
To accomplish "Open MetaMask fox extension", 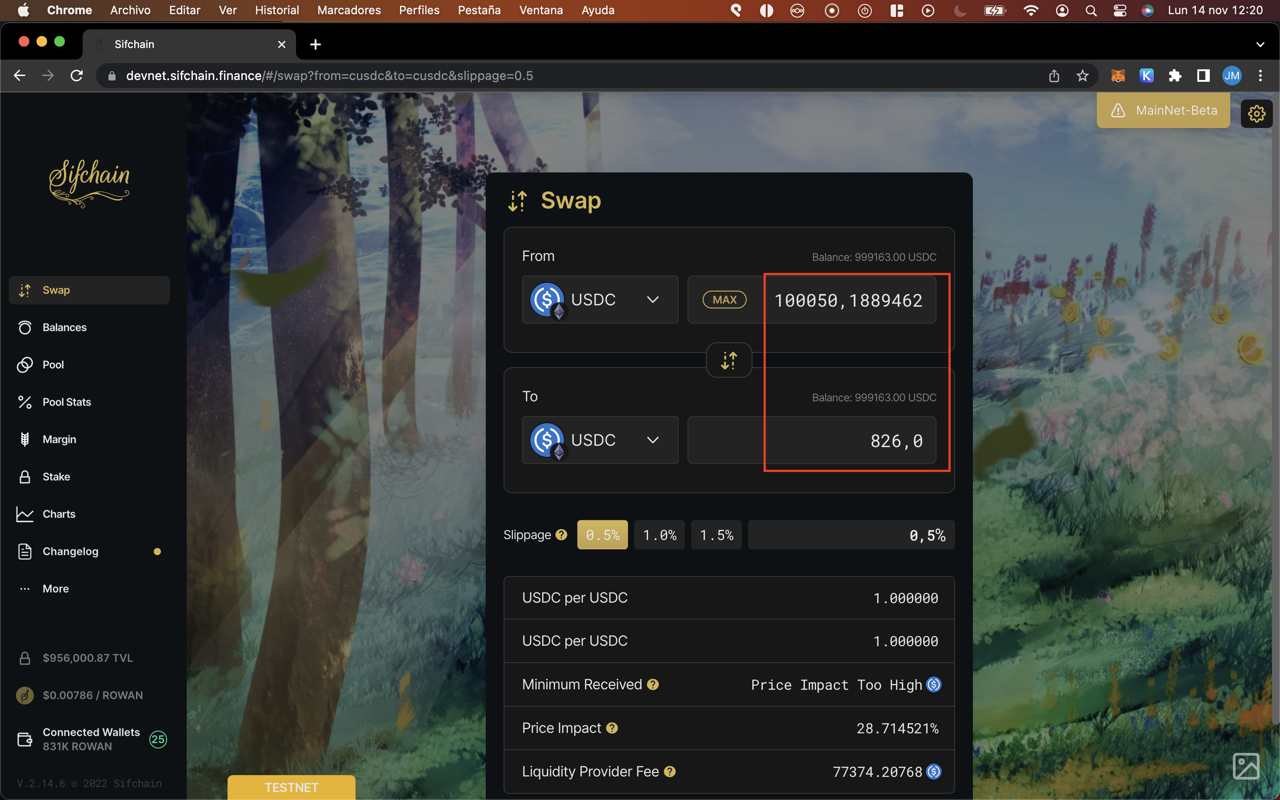I will pos(1118,76).
